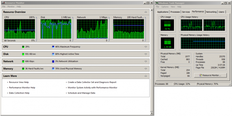Open Monitor System Activity with Performance Monitor link
Screen dimensions: 232x116
coord(93,88)
